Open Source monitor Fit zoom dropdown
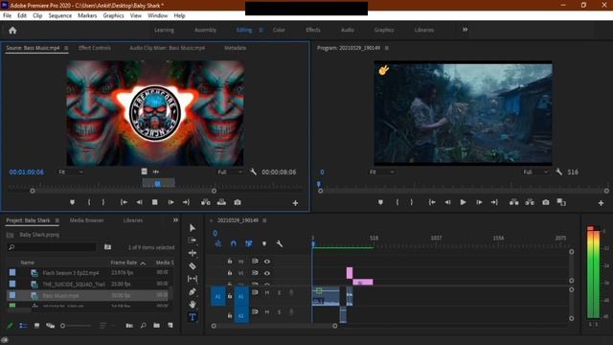The image size is (613, 345). [x=71, y=172]
